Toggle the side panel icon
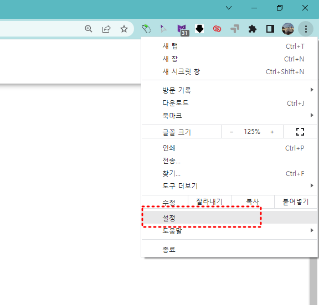This screenshot has width=319, height=305. click(x=270, y=29)
